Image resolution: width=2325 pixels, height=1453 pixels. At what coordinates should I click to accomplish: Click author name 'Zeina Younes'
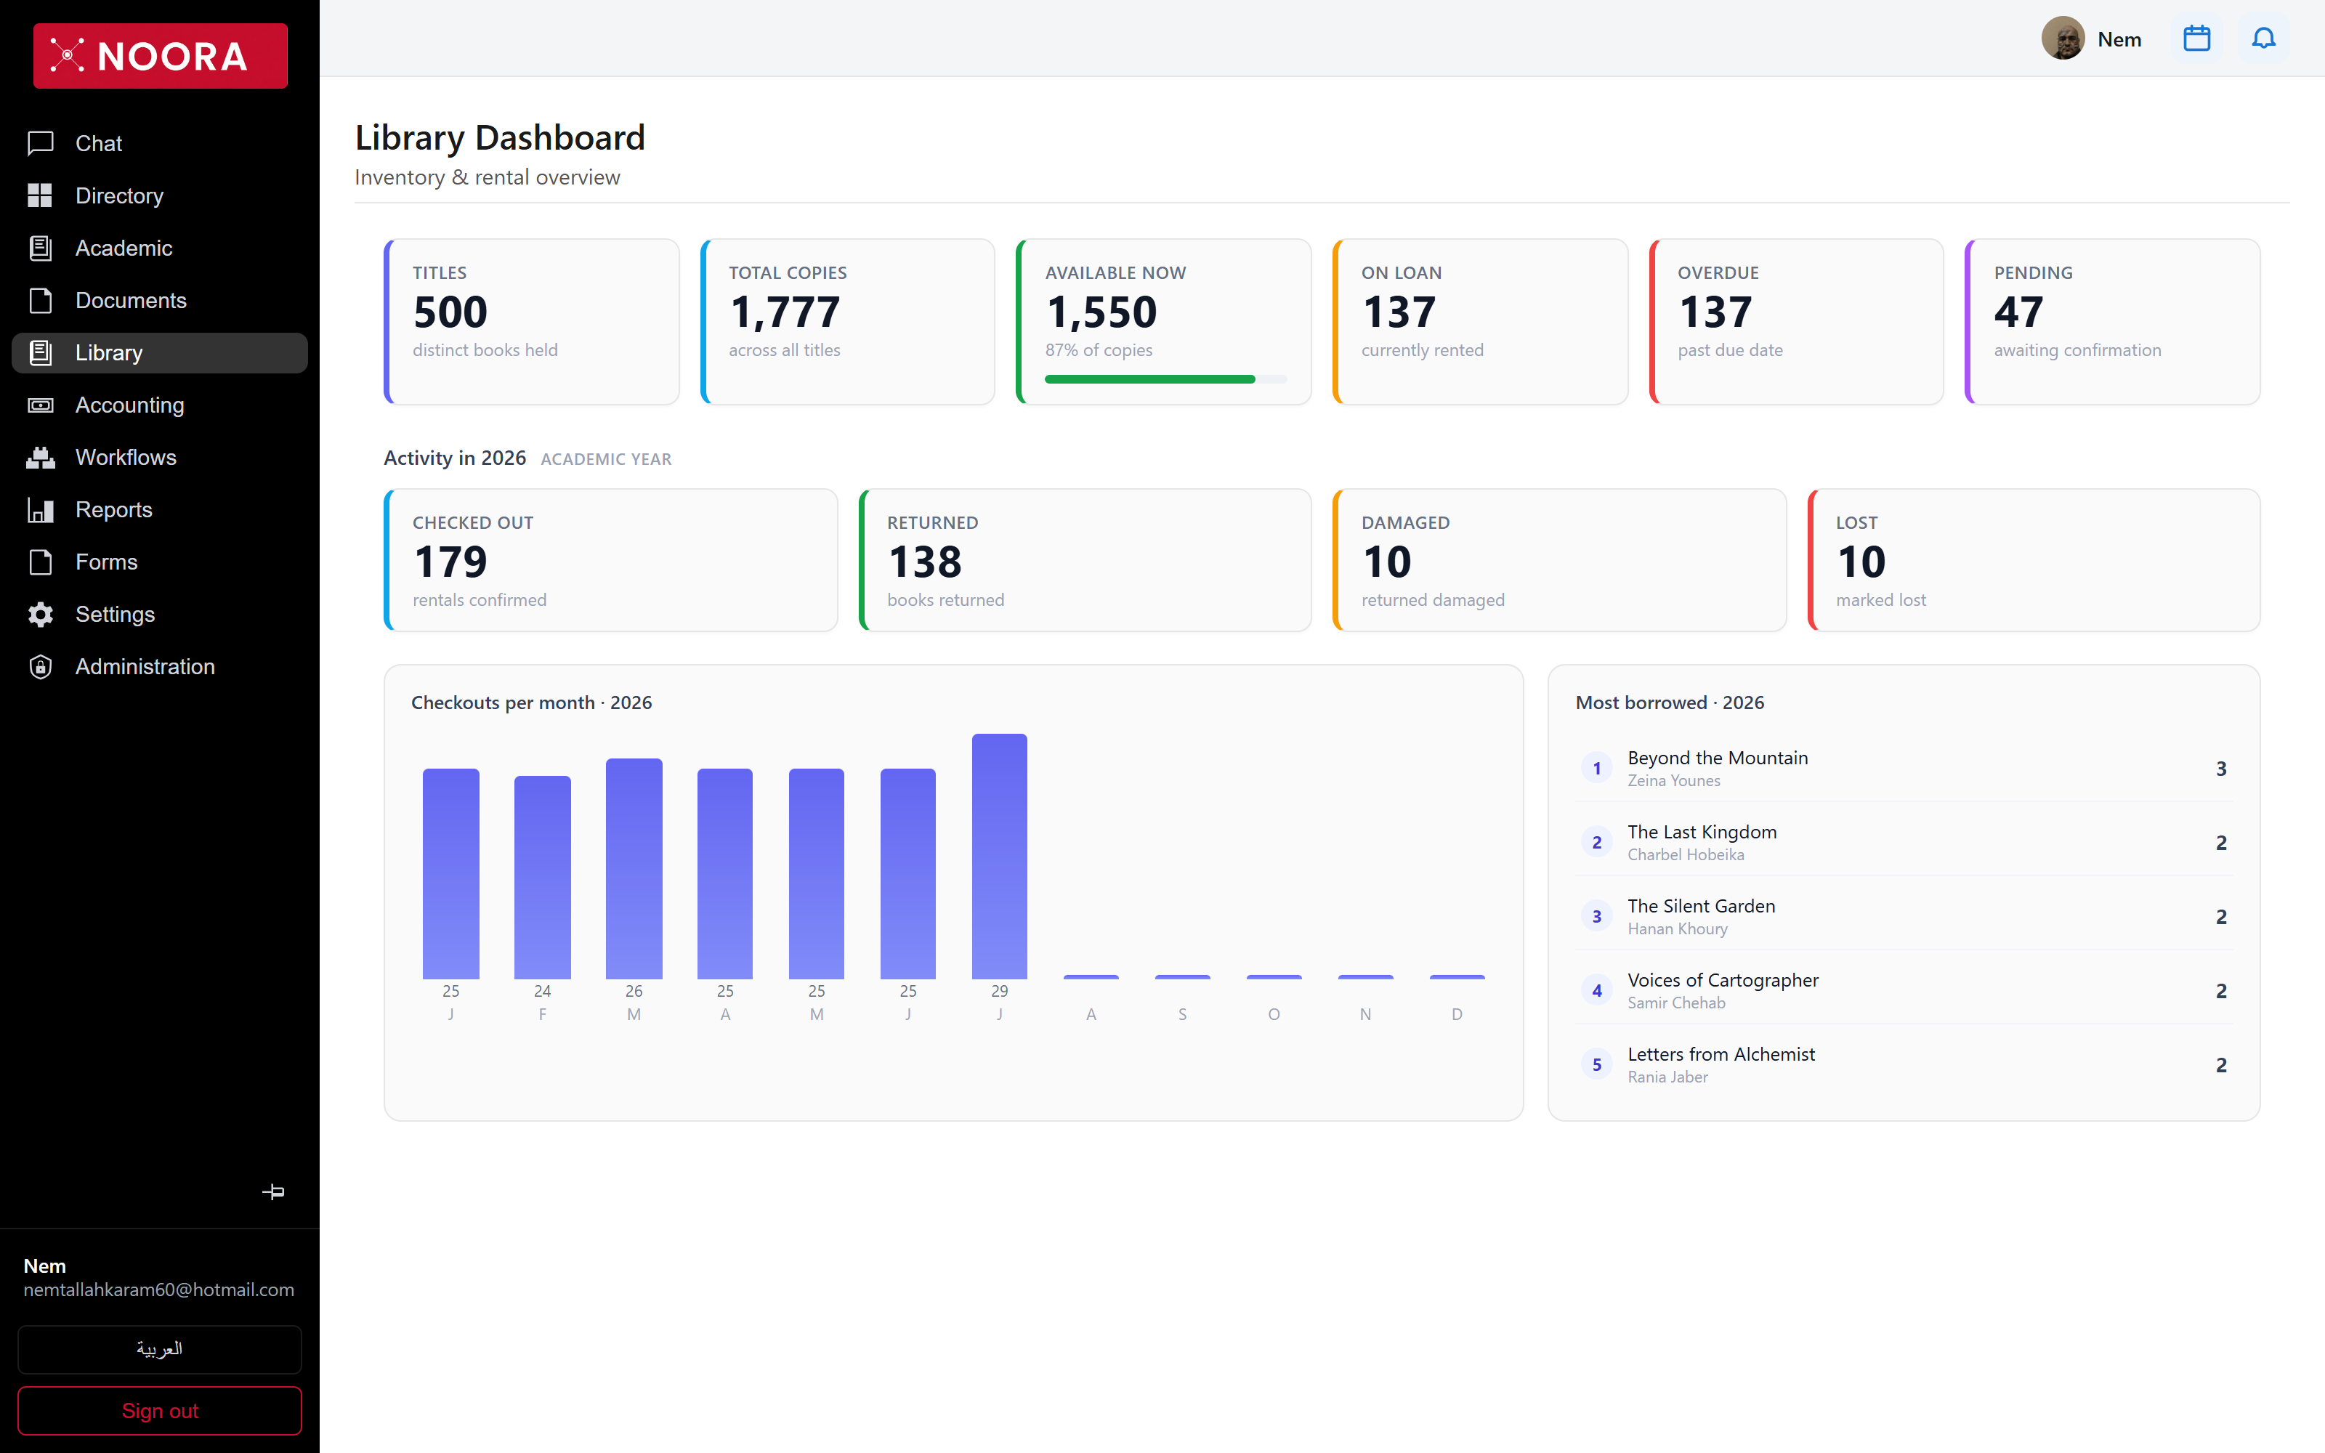coord(1673,781)
